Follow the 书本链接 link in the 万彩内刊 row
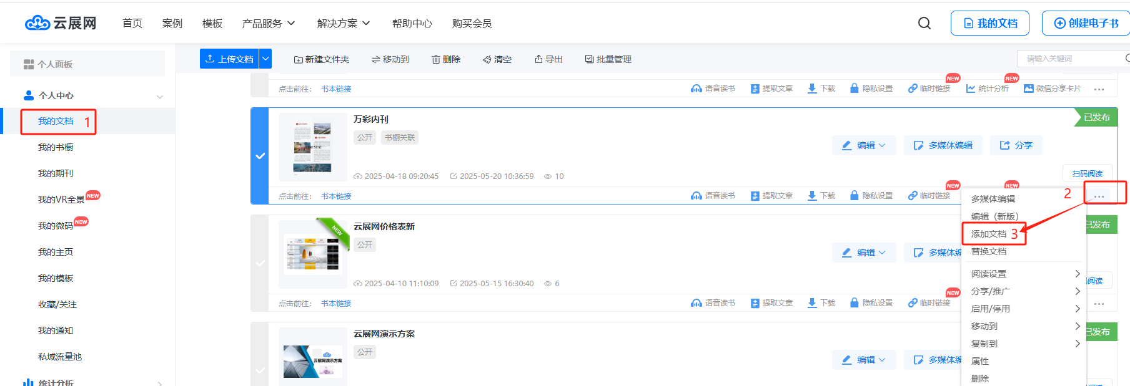This screenshot has width=1130, height=386. [336, 196]
